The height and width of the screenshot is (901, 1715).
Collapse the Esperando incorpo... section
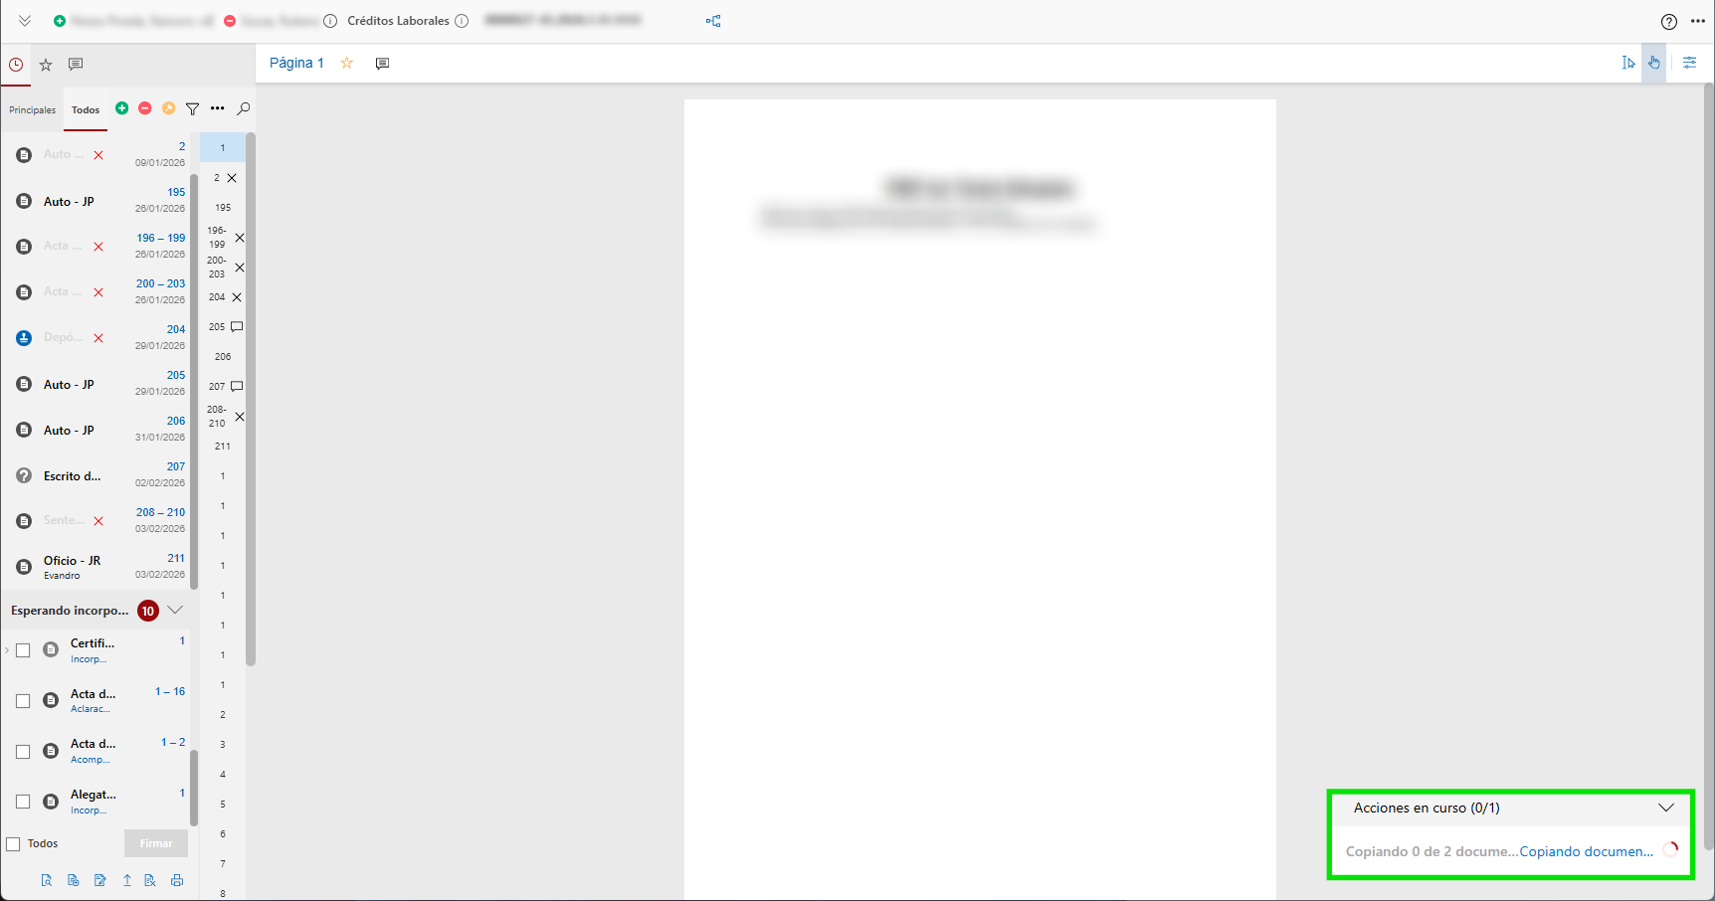(175, 610)
